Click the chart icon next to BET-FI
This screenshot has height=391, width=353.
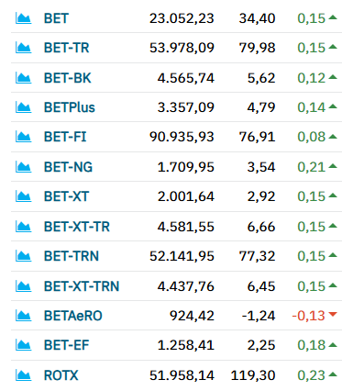[23, 137]
